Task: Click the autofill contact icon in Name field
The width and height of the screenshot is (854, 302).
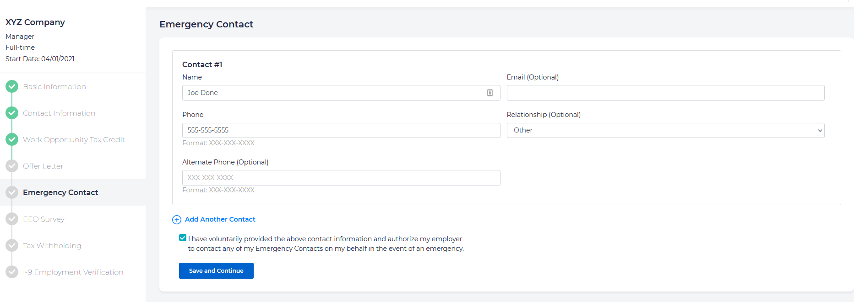Action: [490, 93]
